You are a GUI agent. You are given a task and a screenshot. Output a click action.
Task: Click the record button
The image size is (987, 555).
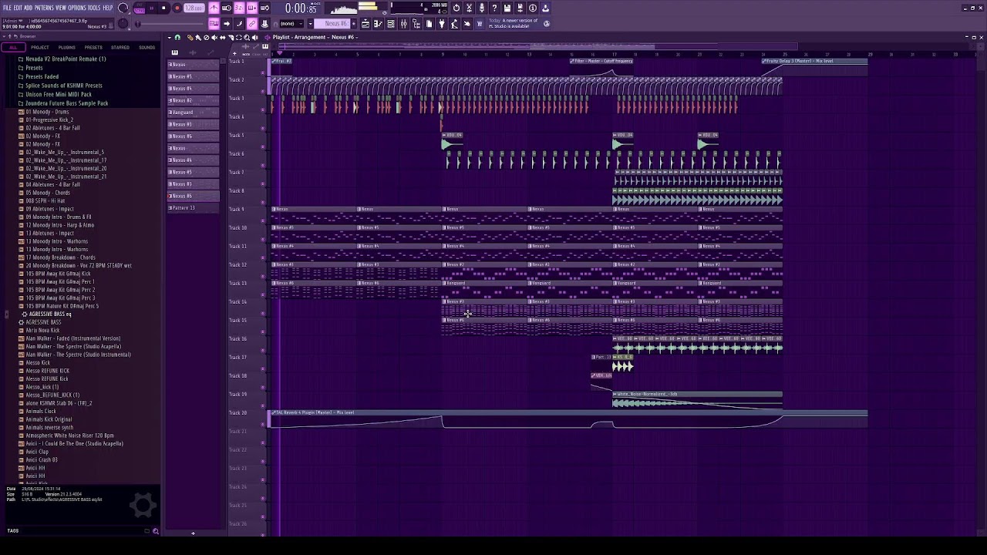tap(177, 8)
